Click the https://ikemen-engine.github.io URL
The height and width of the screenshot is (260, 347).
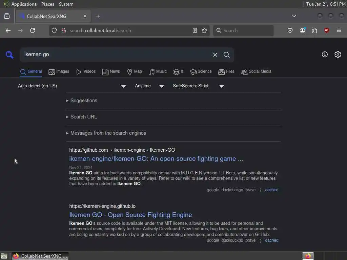102,206
